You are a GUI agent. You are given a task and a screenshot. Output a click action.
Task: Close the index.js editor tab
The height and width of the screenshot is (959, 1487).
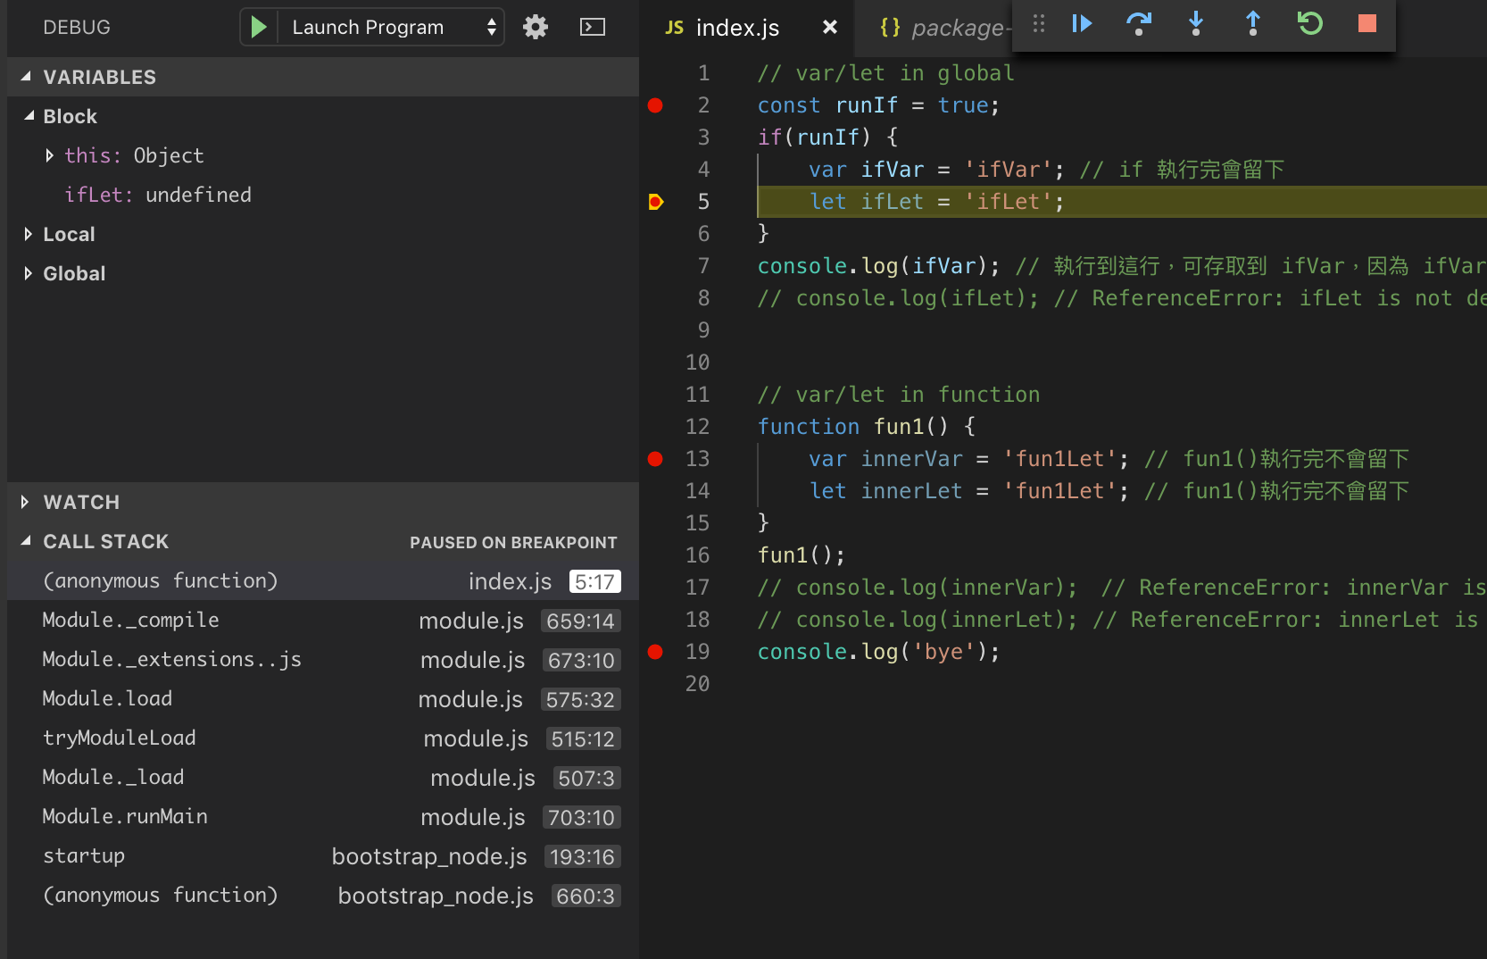pyautogui.click(x=829, y=28)
